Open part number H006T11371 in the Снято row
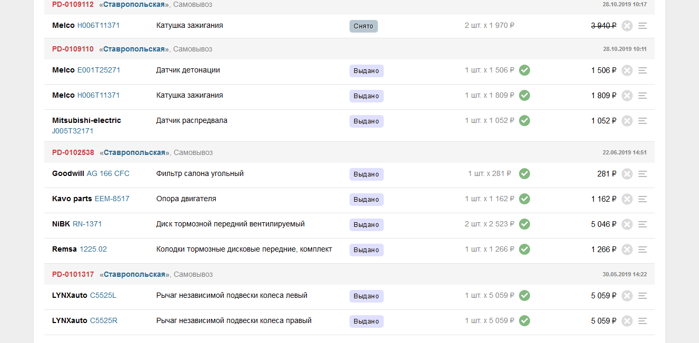Screen dimensions: 699x343 click(98, 25)
